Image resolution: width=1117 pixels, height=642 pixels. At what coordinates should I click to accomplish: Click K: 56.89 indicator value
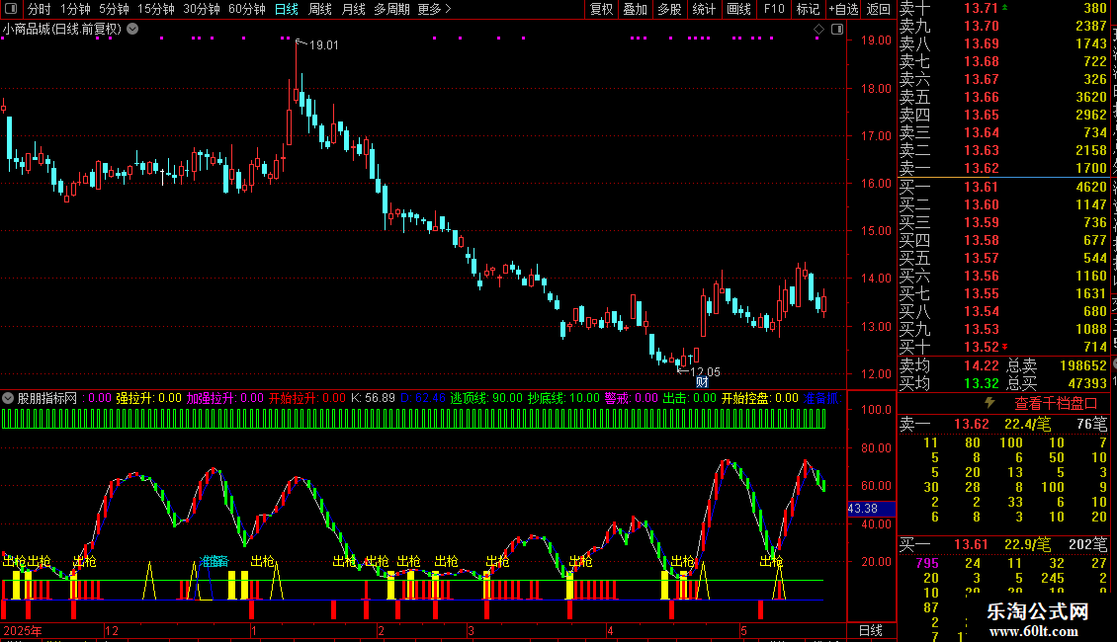point(374,398)
